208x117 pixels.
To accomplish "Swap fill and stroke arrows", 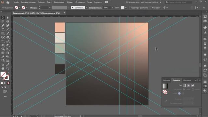I will coord(8,73).
